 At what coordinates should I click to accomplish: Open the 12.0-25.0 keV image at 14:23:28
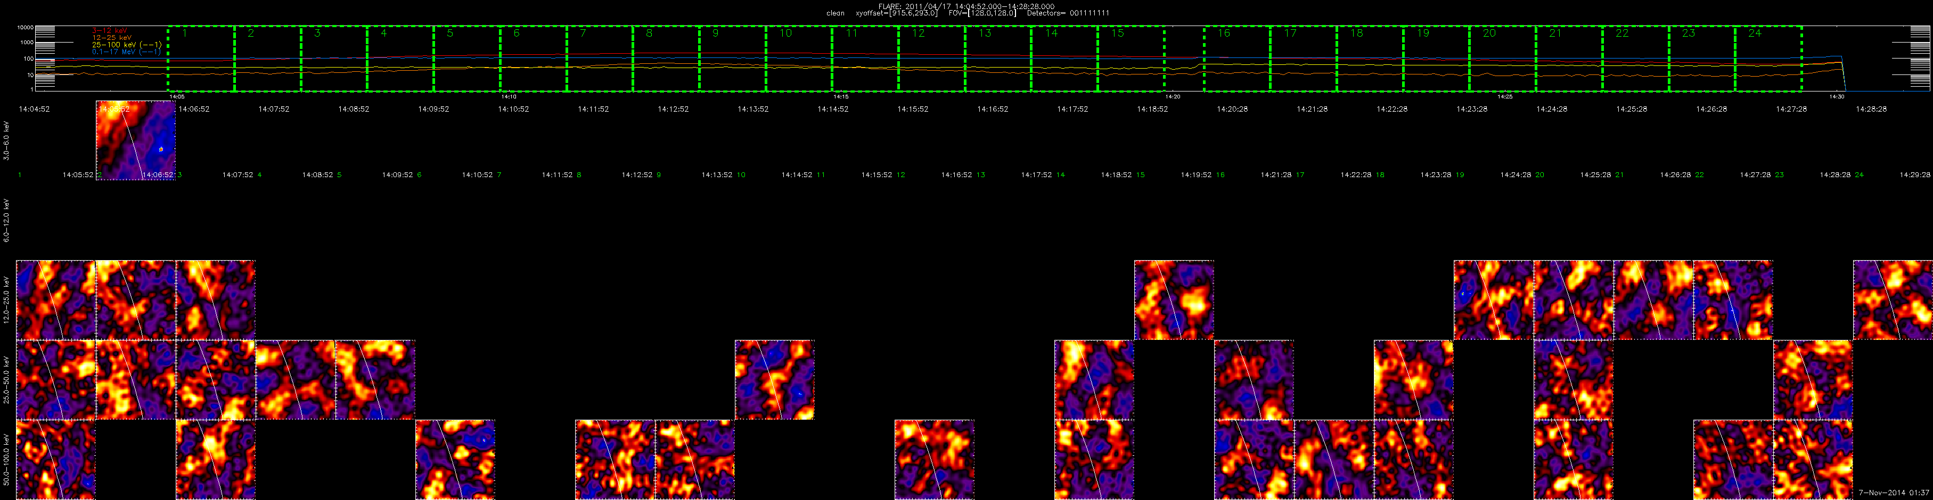pos(1493,300)
